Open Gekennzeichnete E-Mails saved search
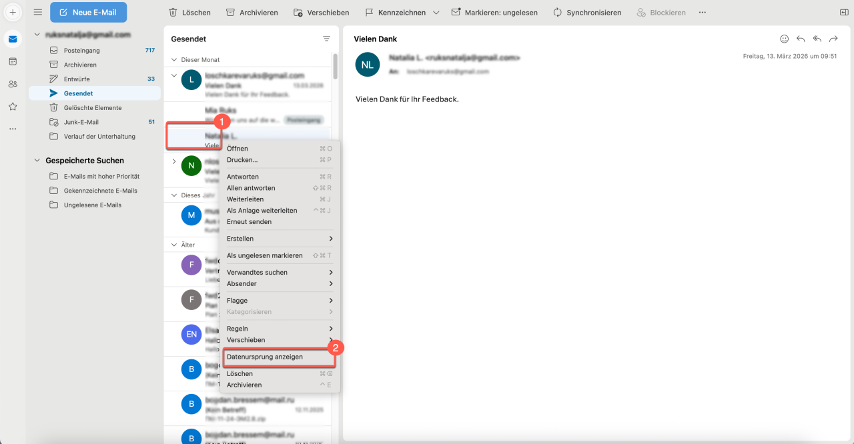854x444 pixels. tap(95, 191)
